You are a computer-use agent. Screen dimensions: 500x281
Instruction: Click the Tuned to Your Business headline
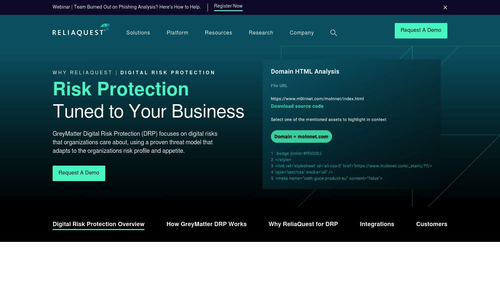click(149, 111)
